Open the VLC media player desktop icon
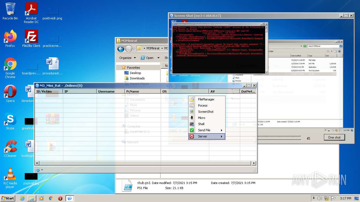This screenshot has height=202, width=360. click(10, 178)
